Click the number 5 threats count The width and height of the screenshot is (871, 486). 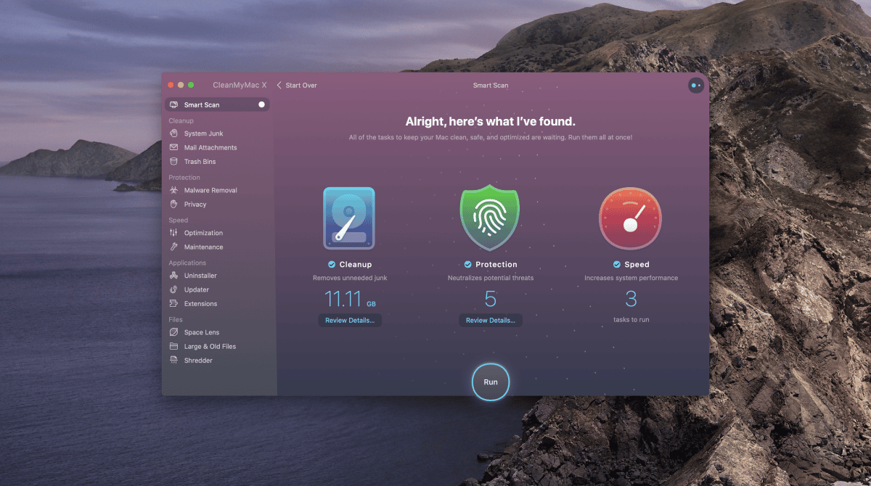[x=491, y=299]
